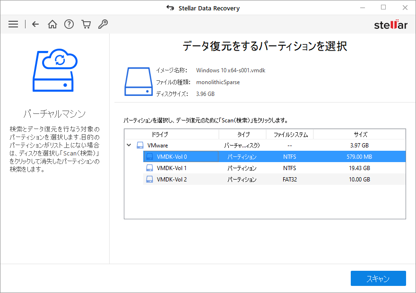Maximize the Stellar Data Recovery window

[383, 8]
